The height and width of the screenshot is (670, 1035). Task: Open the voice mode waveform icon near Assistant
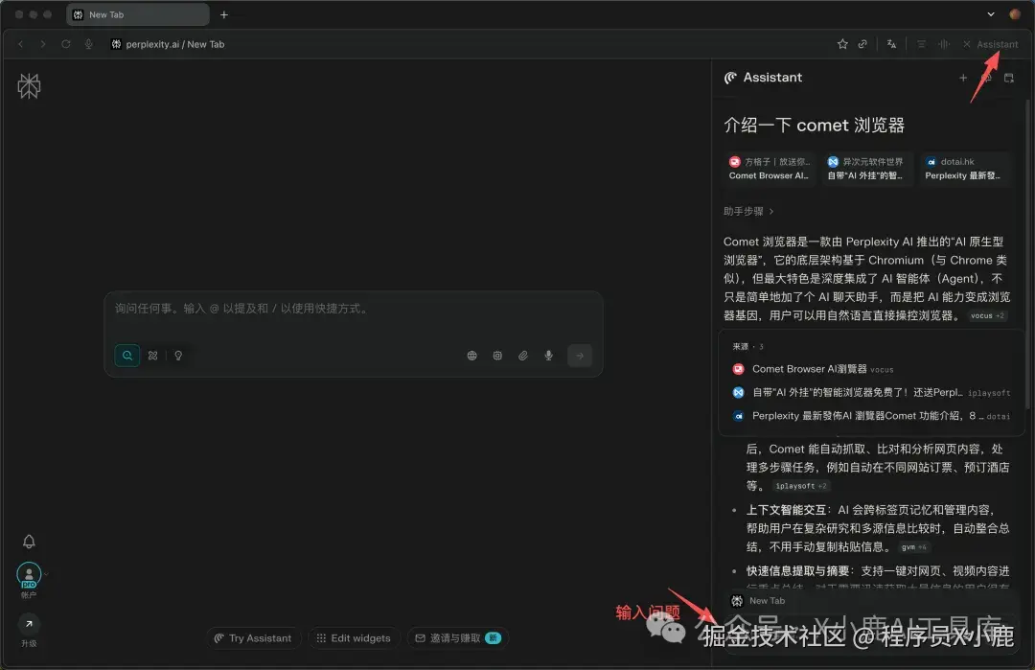943,43
